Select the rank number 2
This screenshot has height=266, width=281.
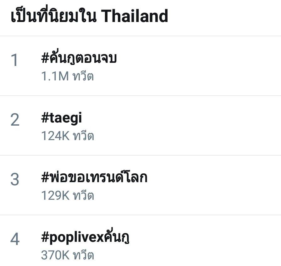click(x=15, y=120)
